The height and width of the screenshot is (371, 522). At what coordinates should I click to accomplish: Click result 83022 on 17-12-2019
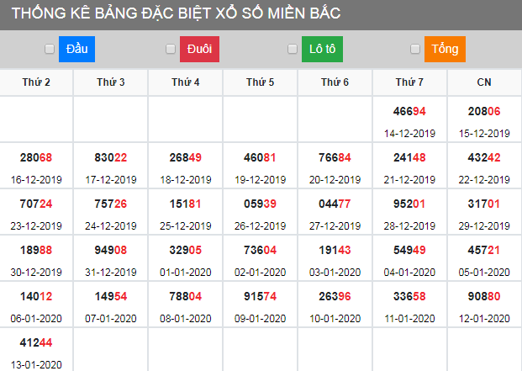pyautogui.click(x=111, y=157)
